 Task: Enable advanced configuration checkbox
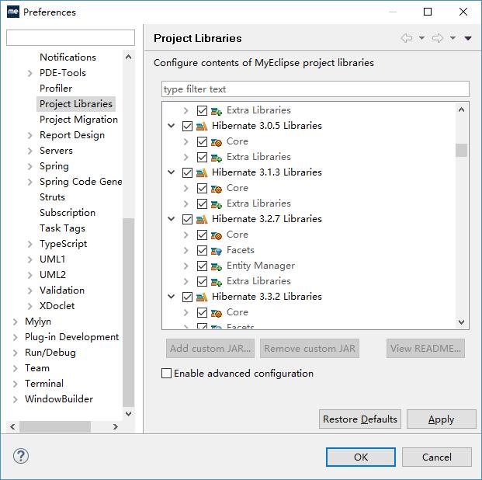pyautogui.click(x=166, y=374)
